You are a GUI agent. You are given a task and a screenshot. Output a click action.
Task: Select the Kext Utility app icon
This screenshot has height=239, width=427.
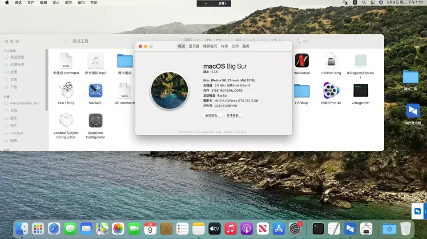(66, 90)
